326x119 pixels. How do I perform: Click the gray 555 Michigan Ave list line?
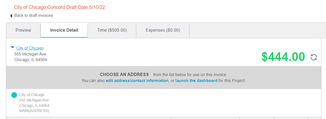34,100
